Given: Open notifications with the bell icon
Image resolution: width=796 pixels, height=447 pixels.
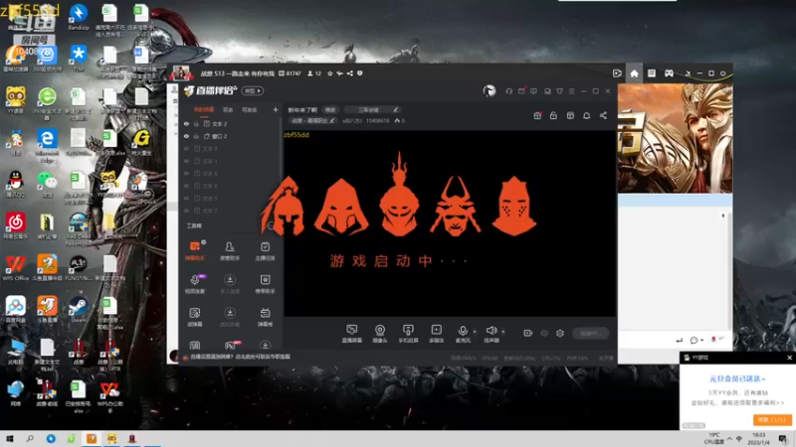Looking at the screenshot, I should (586, 115).
